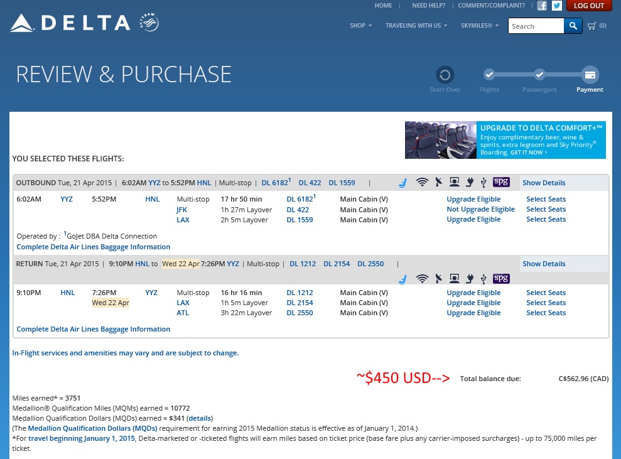Go to the Home menu item
Screen dimensions: 621x459
tap(383, 6)
